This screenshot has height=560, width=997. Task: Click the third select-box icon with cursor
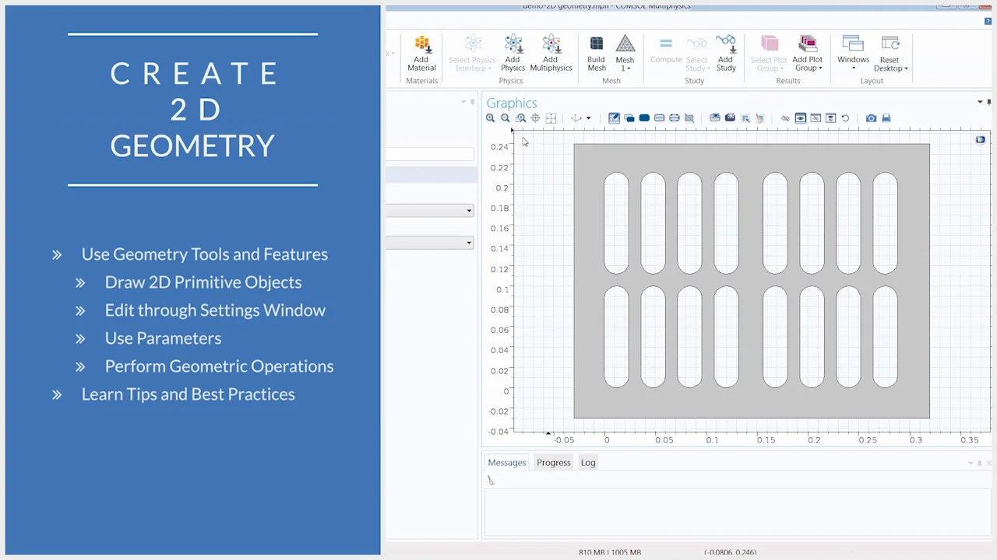(x=745, y=118)
